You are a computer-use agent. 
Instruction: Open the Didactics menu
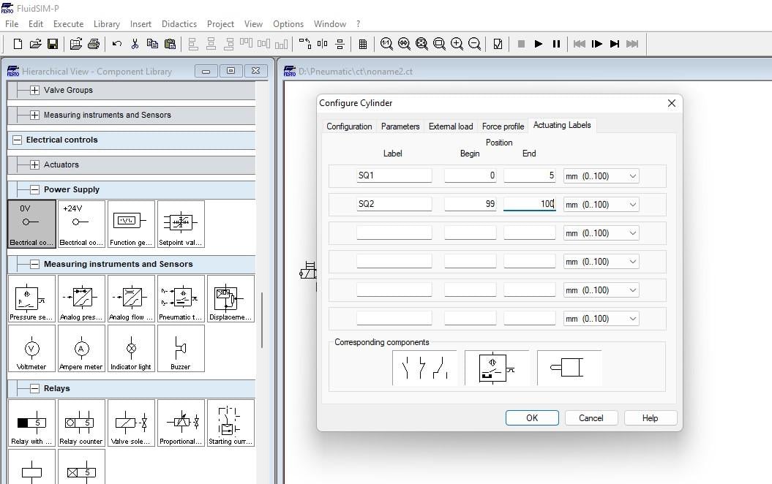coord(179,23)
